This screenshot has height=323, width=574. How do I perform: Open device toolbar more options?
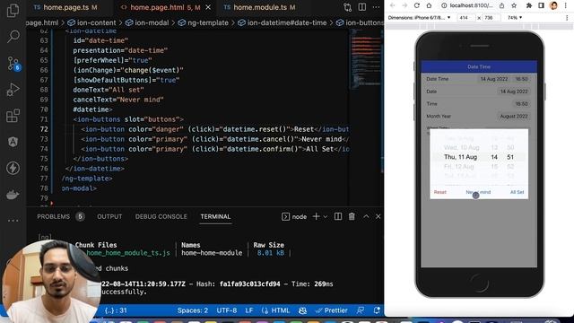click(567, 18)
